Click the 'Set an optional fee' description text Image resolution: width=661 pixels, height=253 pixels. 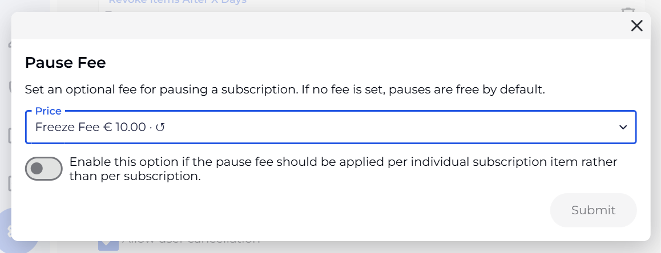(x=285, y=89)
